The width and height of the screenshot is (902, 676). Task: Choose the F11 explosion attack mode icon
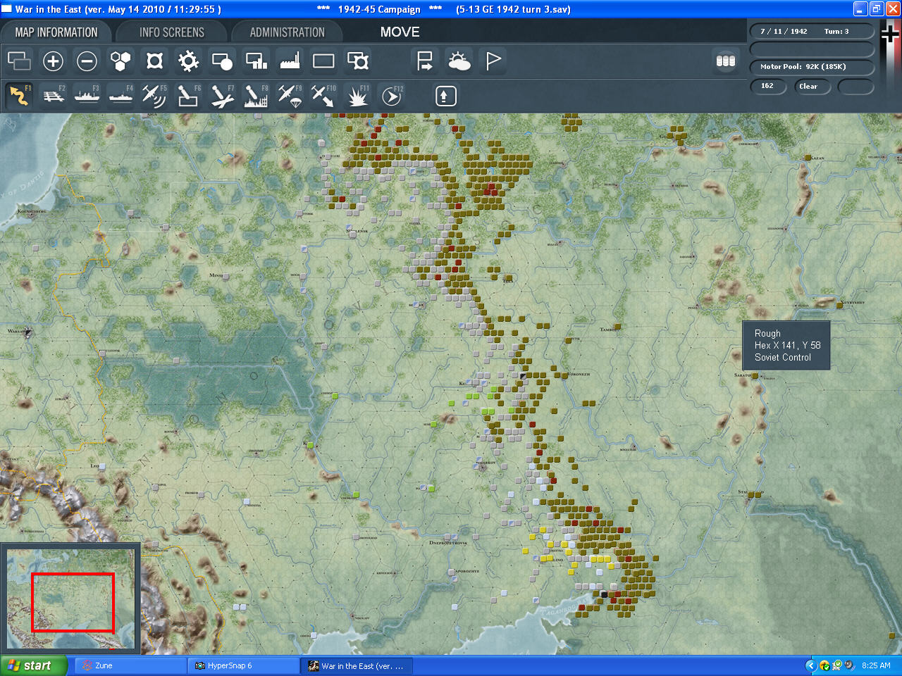[357, 96]
